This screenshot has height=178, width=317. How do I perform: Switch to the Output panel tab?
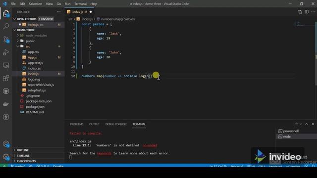tap(94, 124)
